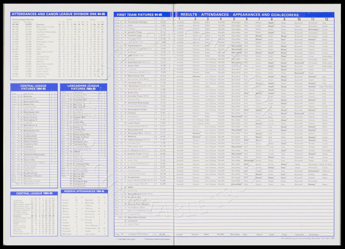Click 'Tottenham Hotspur' Aug 25 first team fixture
The height and width of the screenshot is (249, 345).
(x=138, y=22)
